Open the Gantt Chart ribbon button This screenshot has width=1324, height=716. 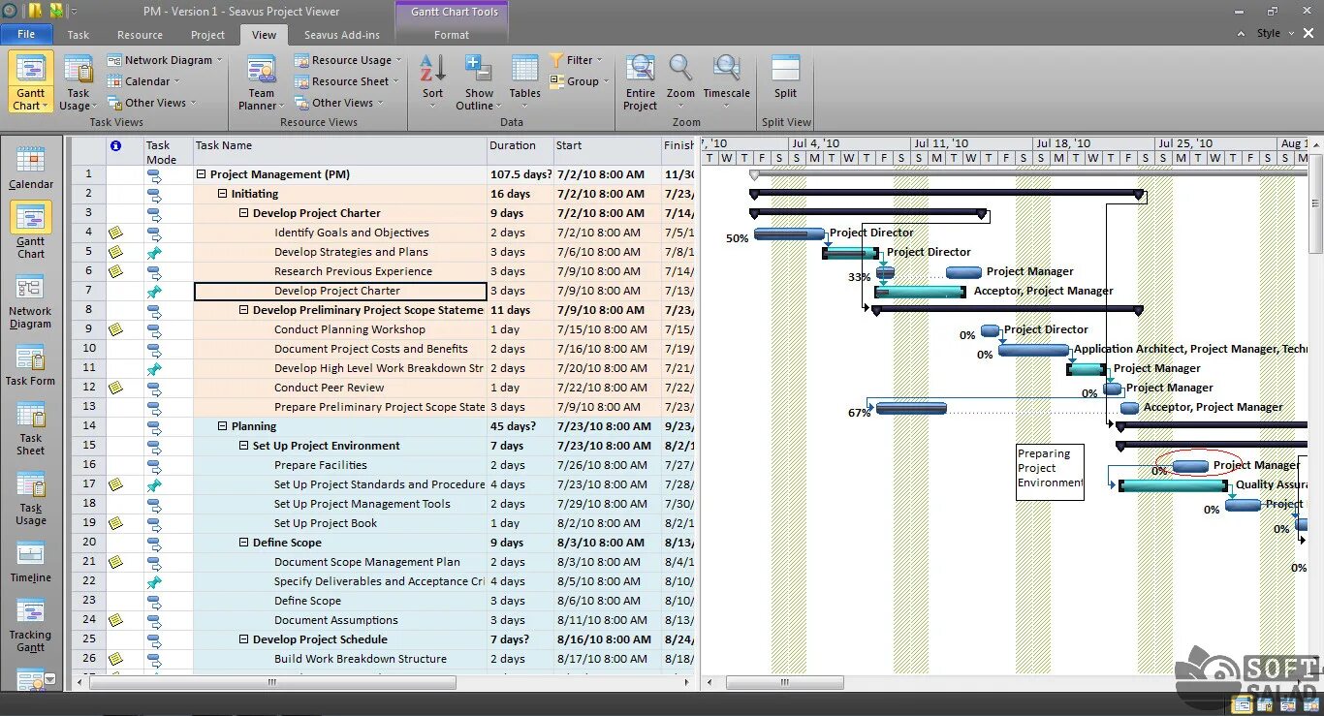pyautogui.click(x=30, y=82)
